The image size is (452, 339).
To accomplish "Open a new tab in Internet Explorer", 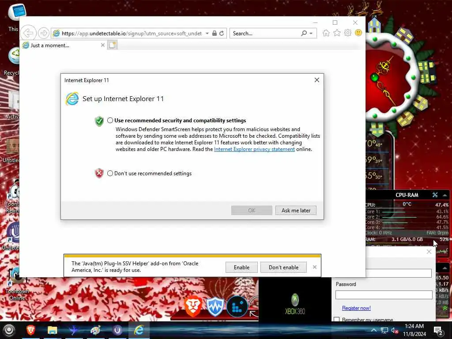I will [112, 45].
